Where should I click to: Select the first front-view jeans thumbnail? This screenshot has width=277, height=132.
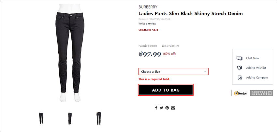click(x=41, y=119)
